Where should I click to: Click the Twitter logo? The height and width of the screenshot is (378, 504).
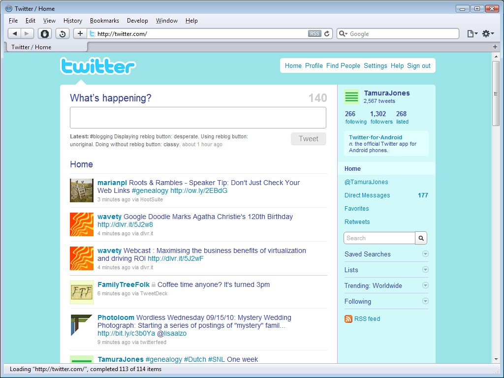point(98,66)
